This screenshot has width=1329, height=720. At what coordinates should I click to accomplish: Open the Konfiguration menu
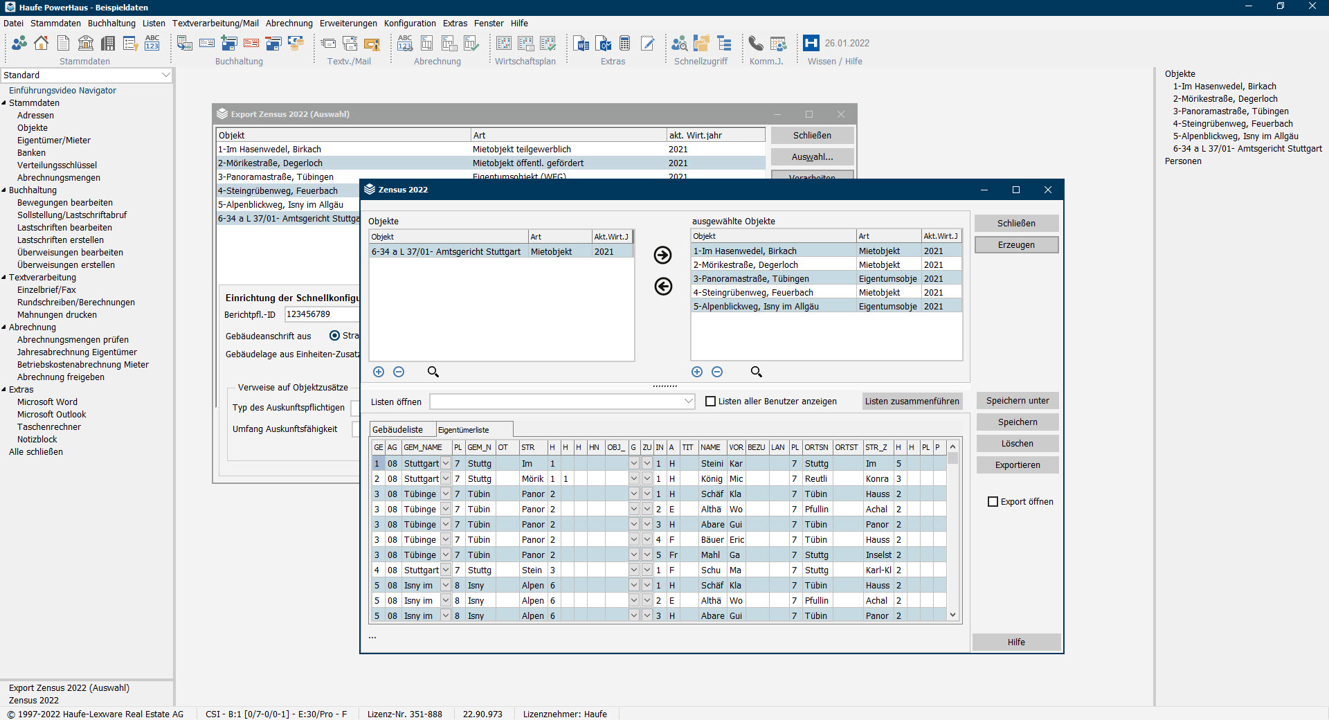(x=410, y=23)
